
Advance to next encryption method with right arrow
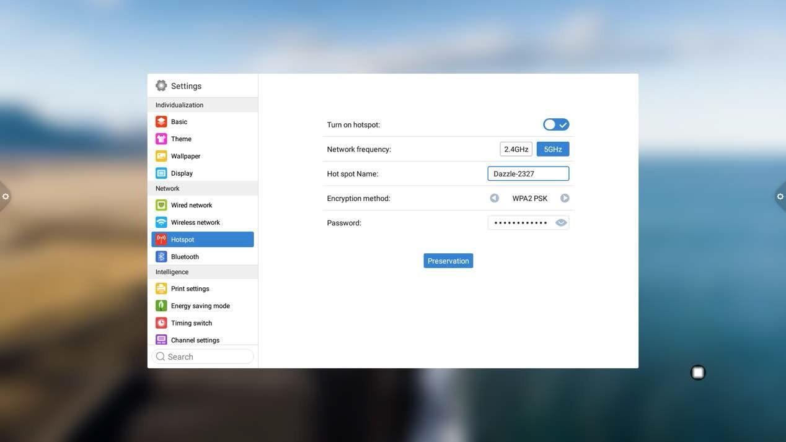tap(565, 198)
